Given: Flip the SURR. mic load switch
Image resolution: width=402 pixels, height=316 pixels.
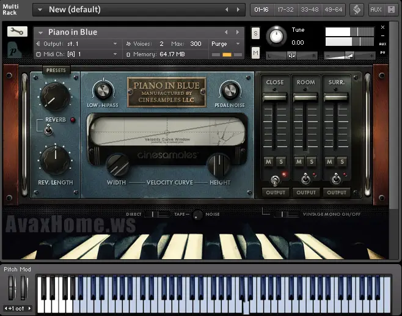Looking at the screenshot, I should [336, 178].
